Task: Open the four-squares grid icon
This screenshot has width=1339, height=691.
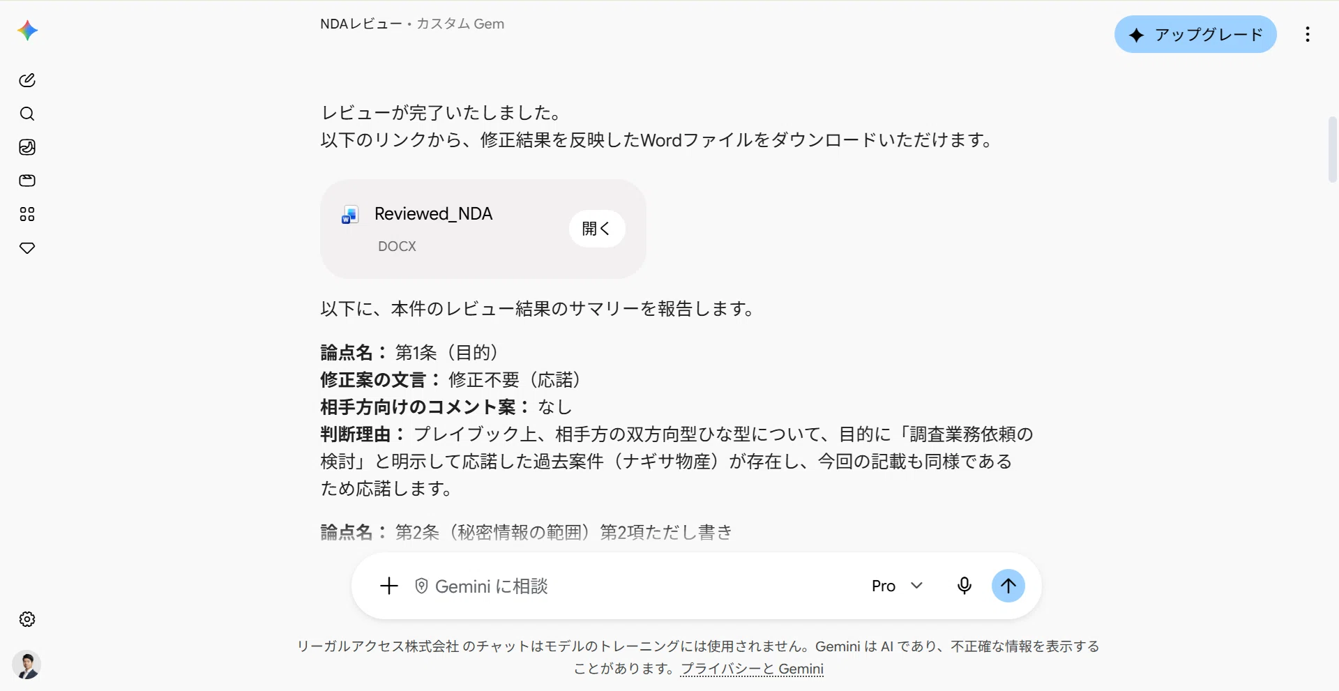Action: click(x=27, y=214)
